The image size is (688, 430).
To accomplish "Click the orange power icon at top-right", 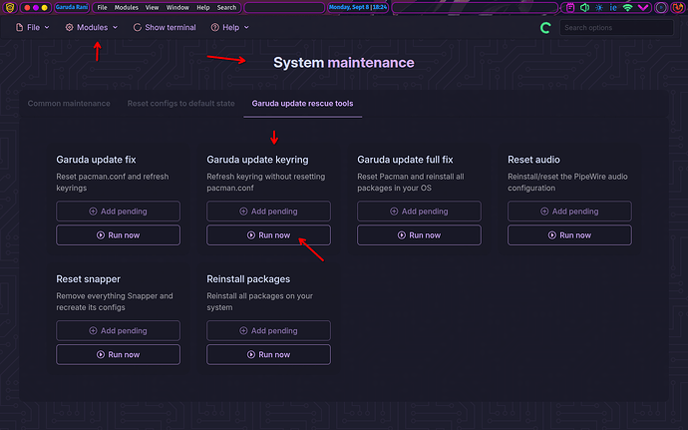I will point(677,7).
